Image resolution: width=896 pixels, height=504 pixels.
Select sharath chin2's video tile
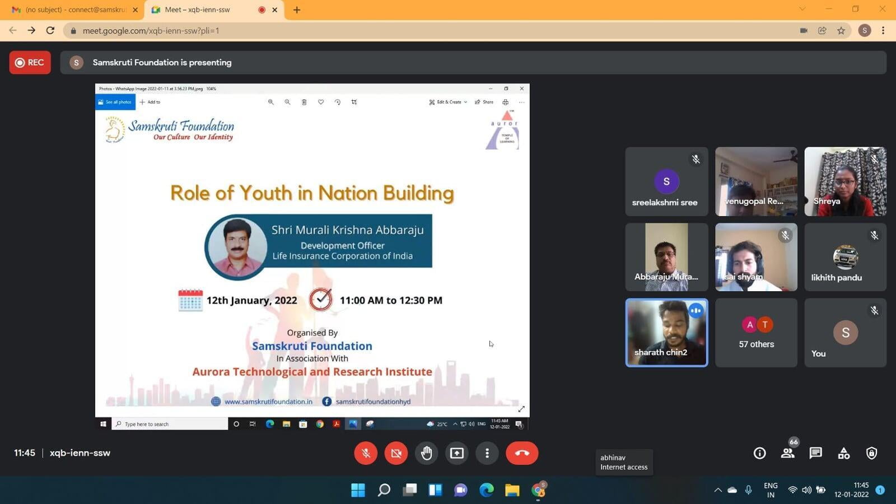666,333
